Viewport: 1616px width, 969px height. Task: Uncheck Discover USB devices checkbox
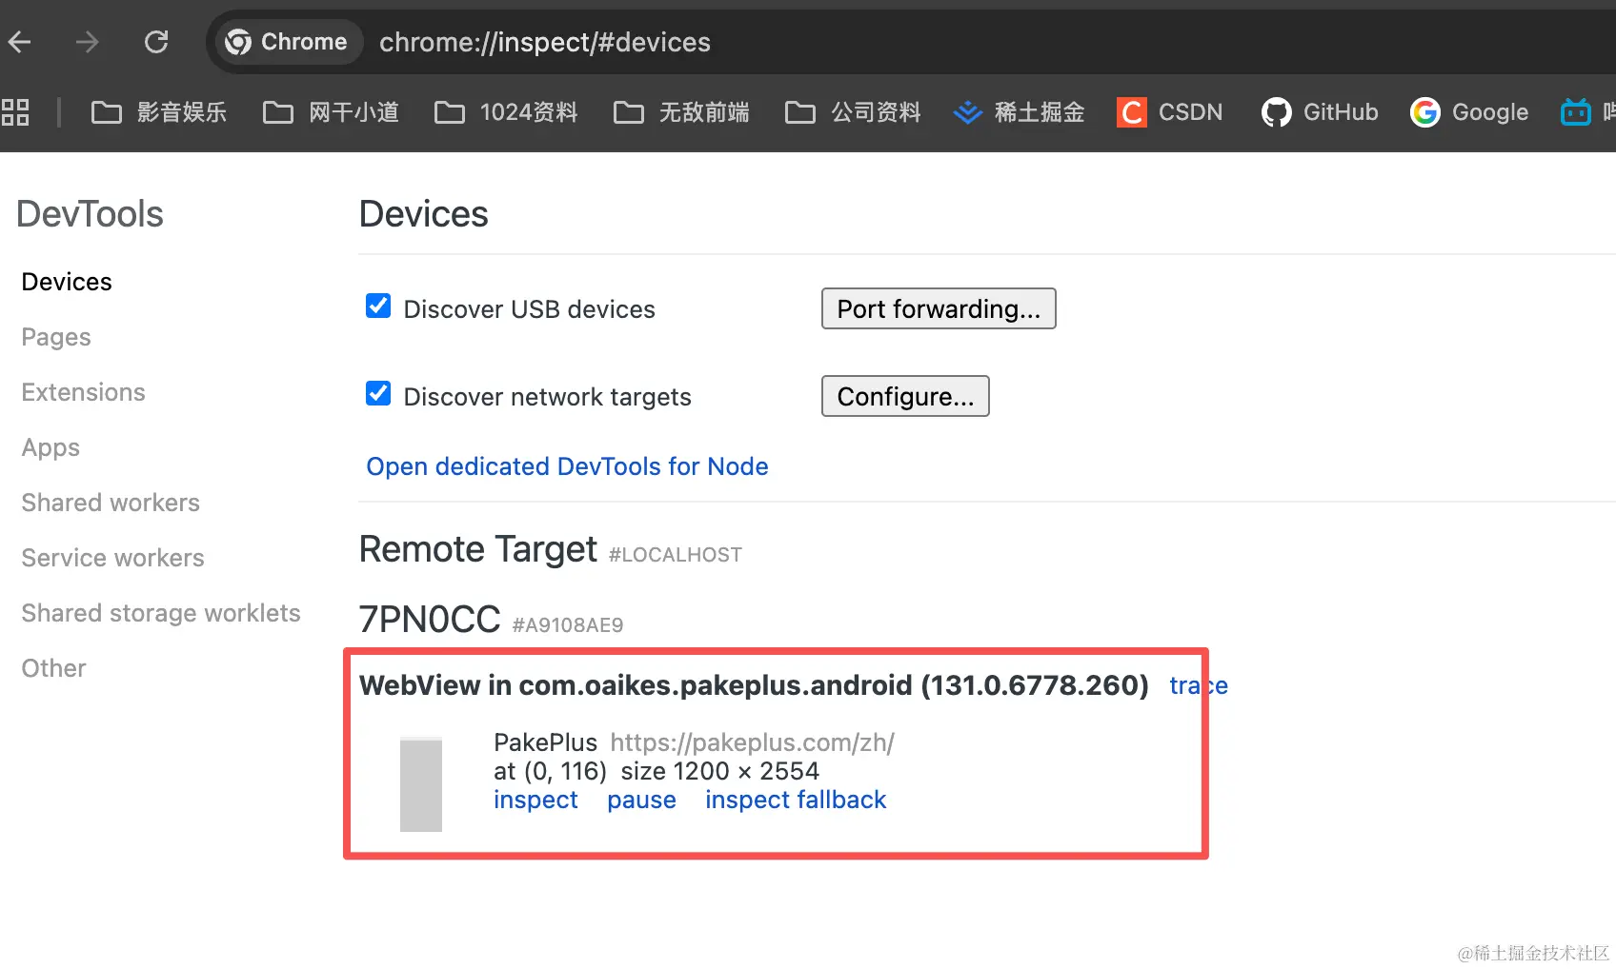378,306
